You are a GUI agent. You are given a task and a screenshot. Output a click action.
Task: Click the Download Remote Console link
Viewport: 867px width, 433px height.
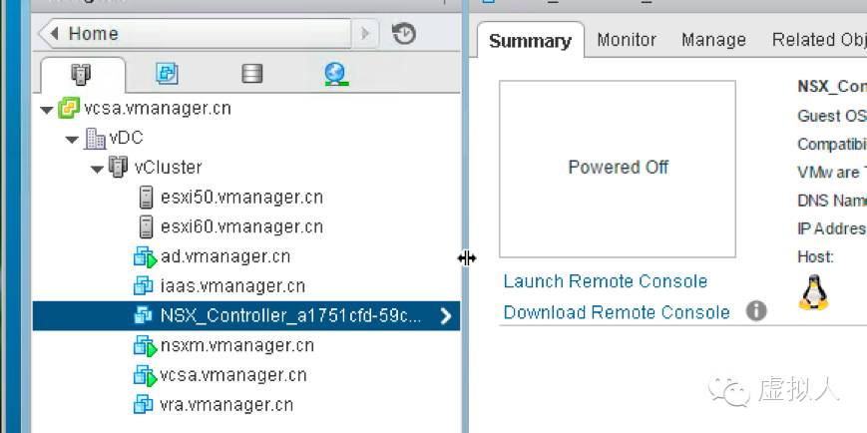tap(617, 312)
